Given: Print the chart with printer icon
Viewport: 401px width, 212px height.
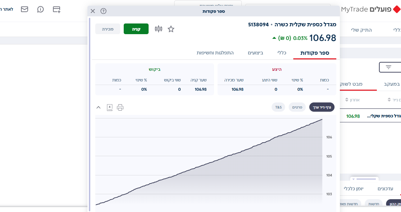Looking at the screenshot, I should tap(120, 107).
